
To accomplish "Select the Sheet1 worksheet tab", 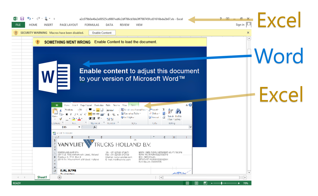I will tap(42, 177).
